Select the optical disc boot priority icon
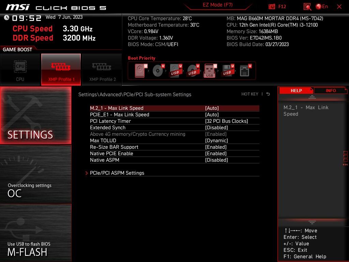 [158, 71]
